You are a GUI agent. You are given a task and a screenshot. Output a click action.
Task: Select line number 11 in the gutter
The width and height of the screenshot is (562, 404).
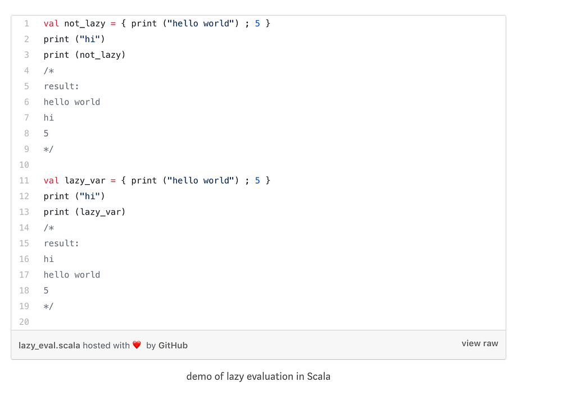[24, 180]
